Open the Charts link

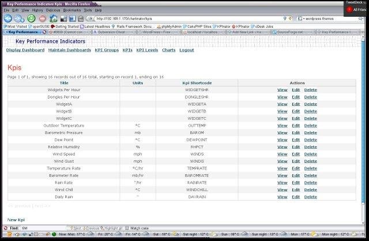click(x=168, y=50)
